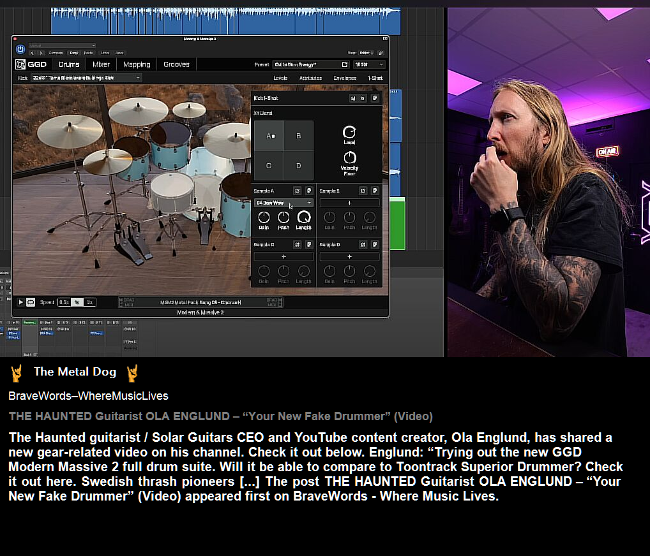Add a sample to Sample C slot

tap(283, 257)
